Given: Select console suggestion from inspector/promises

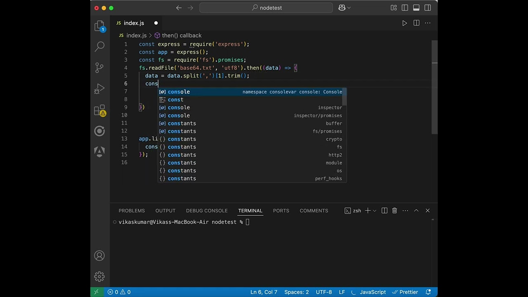Looking at the screenshot, I should pos(252,115).
